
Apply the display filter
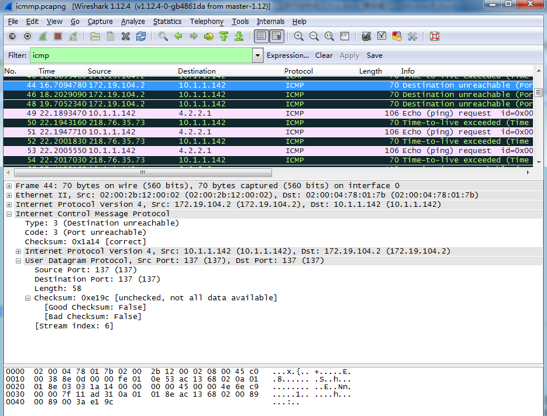[349, 56]
